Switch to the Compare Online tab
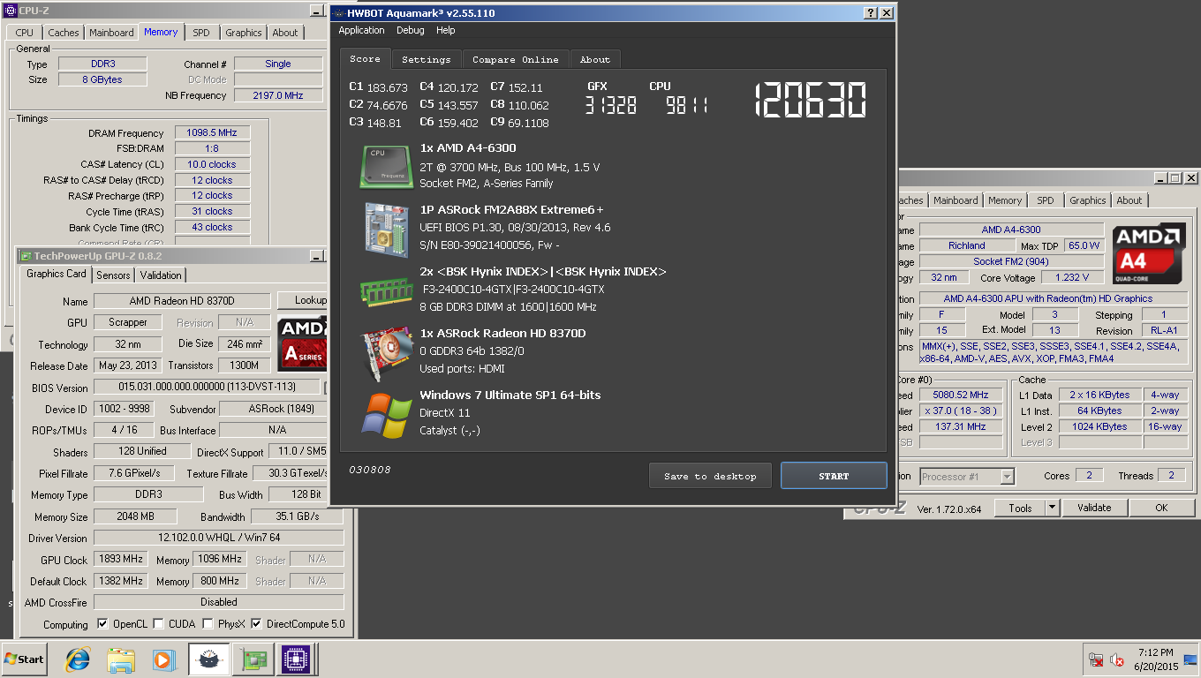1201x678 pixels. tap(516, 59)
